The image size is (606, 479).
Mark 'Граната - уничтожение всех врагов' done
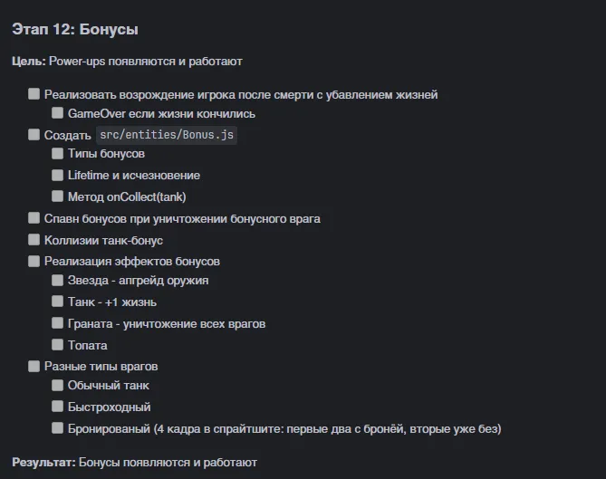click(58, 323)
